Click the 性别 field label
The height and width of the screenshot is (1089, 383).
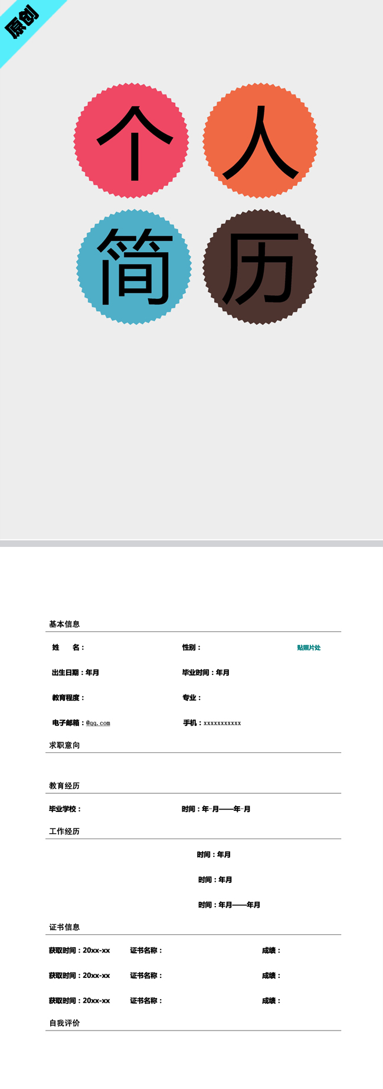[x=191, y=648]
